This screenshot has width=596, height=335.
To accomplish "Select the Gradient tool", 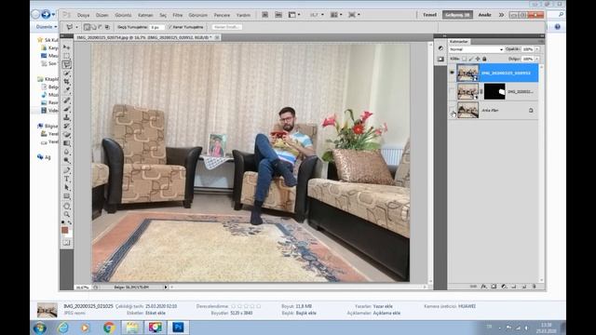I will tap(66, 143).
